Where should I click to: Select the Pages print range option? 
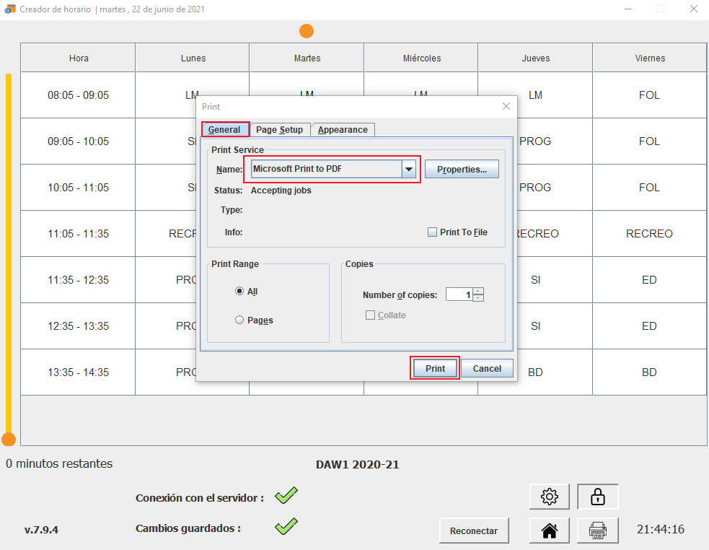(x=239, y=320)
